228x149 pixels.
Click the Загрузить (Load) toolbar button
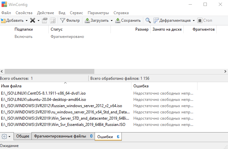click(97, 20)
